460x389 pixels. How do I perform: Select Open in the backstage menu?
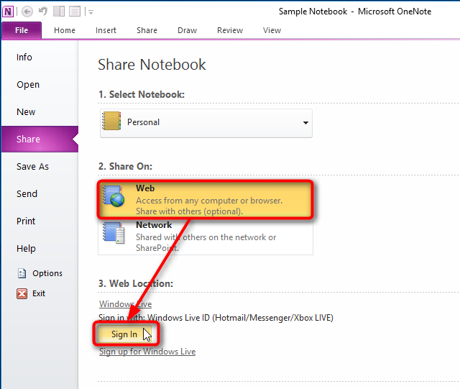tap(40, 85)
